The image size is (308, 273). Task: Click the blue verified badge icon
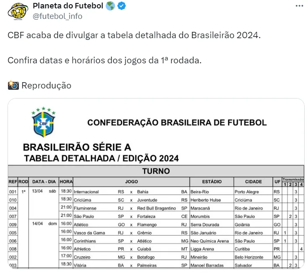(122, 6)
